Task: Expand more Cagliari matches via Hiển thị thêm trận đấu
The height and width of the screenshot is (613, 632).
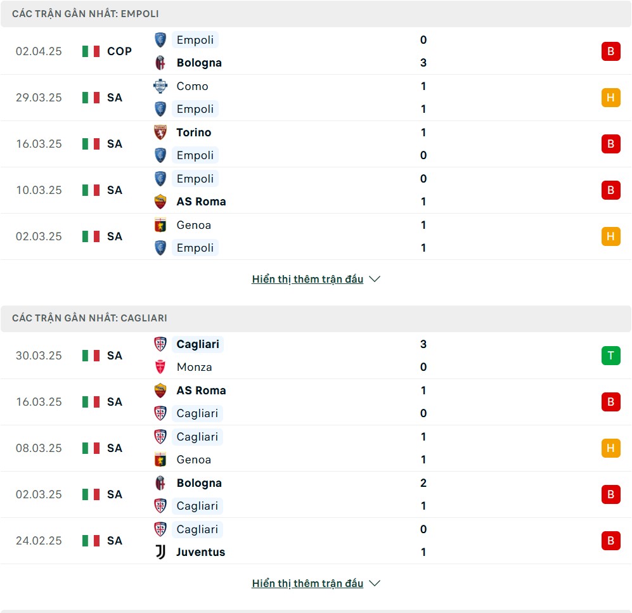Action: 307,583
